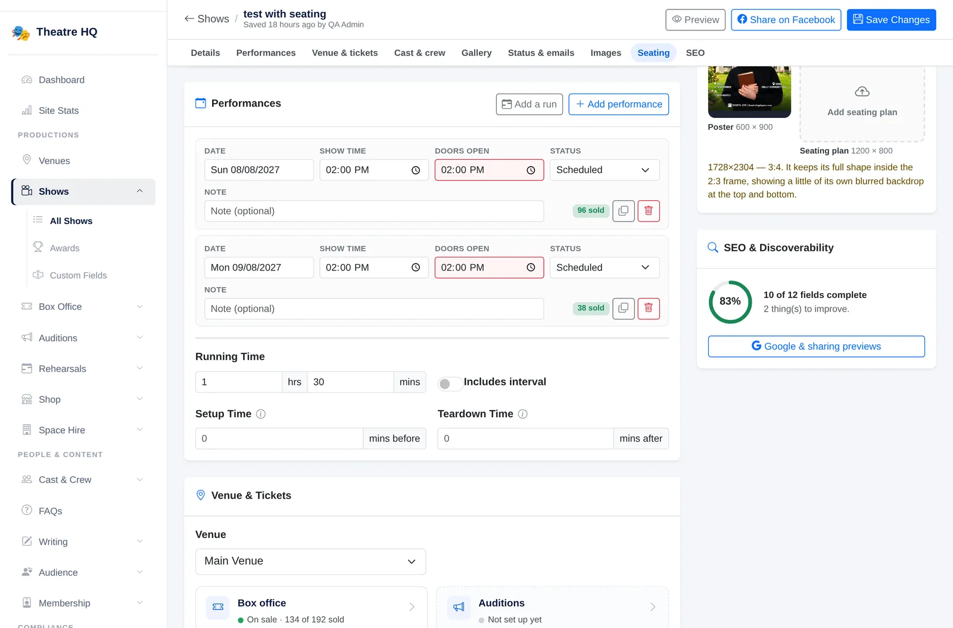This screenshot has width=953, height=628.
Task: Expand the Rehearsals sidebar section
Action: click(140, 368)
